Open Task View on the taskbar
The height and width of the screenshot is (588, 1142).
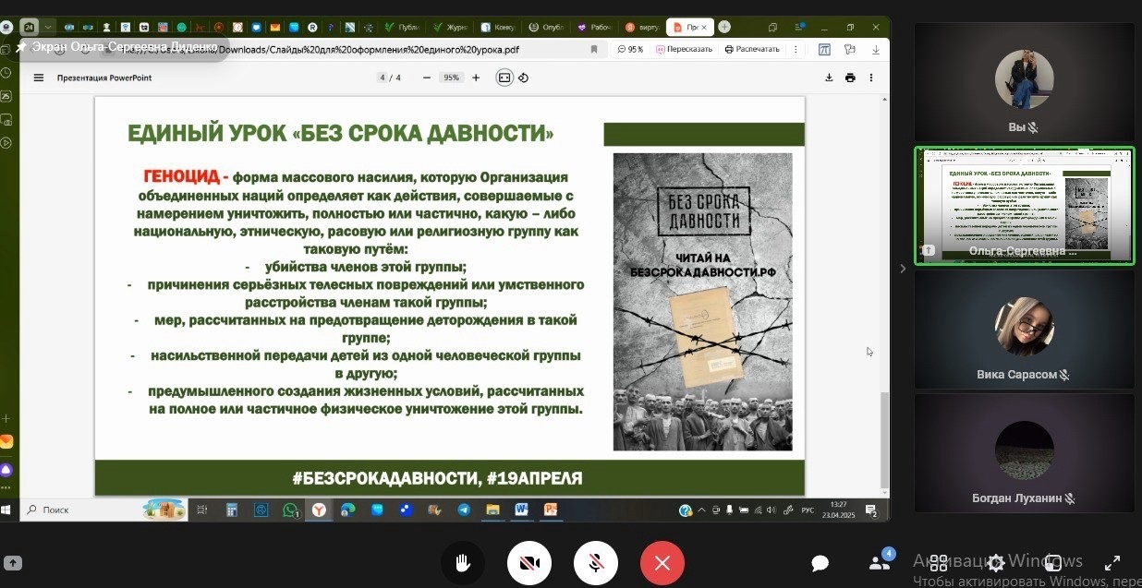click(204, 510)
